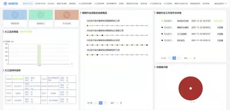The image size is (230, 110).
Task: Click the last black node on 主住房 progress line
Action: point(147,45)
